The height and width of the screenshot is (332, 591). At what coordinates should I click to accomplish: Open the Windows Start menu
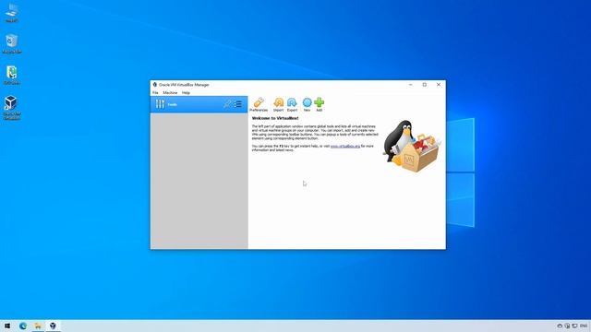pos(7,326)
